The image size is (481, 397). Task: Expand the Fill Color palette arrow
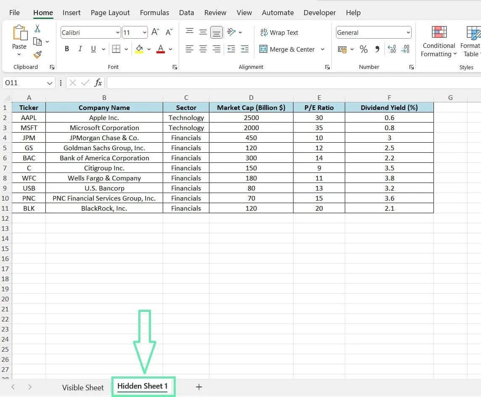(x=149, y=49)
